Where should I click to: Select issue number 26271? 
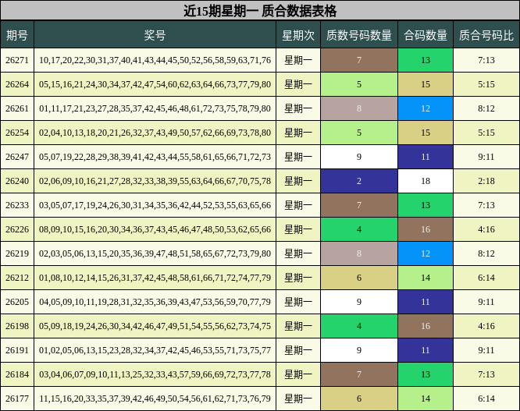(17, 60)
